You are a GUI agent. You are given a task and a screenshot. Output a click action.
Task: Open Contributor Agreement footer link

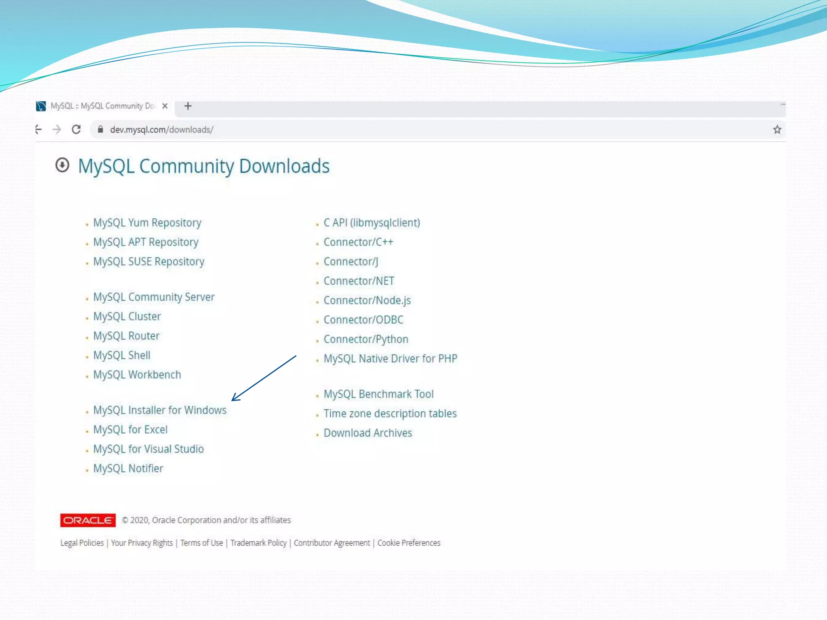point(332,543)
